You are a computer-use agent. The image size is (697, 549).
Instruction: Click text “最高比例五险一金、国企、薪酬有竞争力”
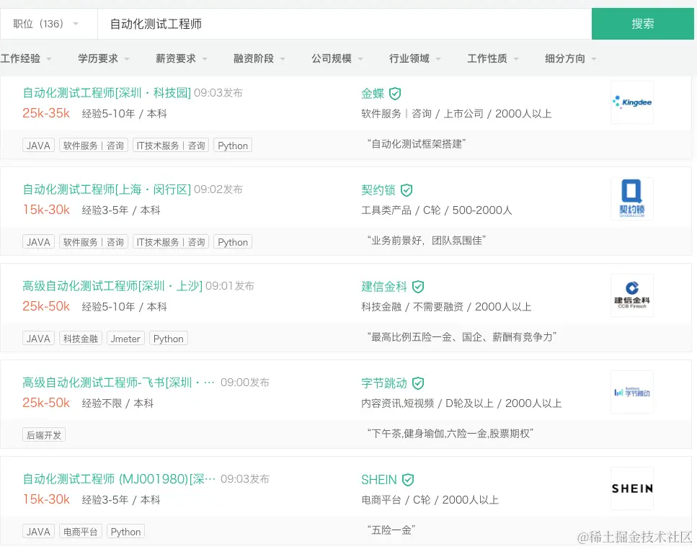click(462, 336)
